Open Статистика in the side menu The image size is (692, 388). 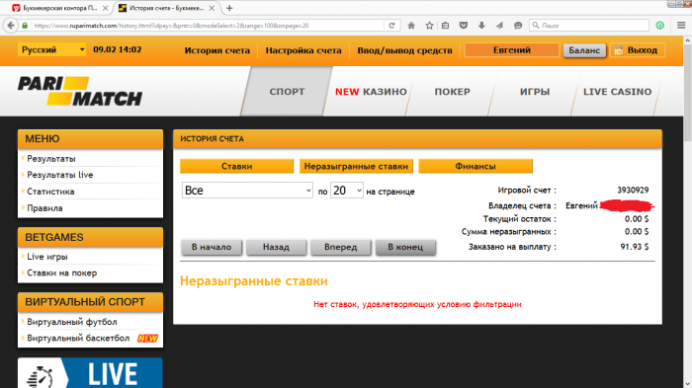pos(50,192)
